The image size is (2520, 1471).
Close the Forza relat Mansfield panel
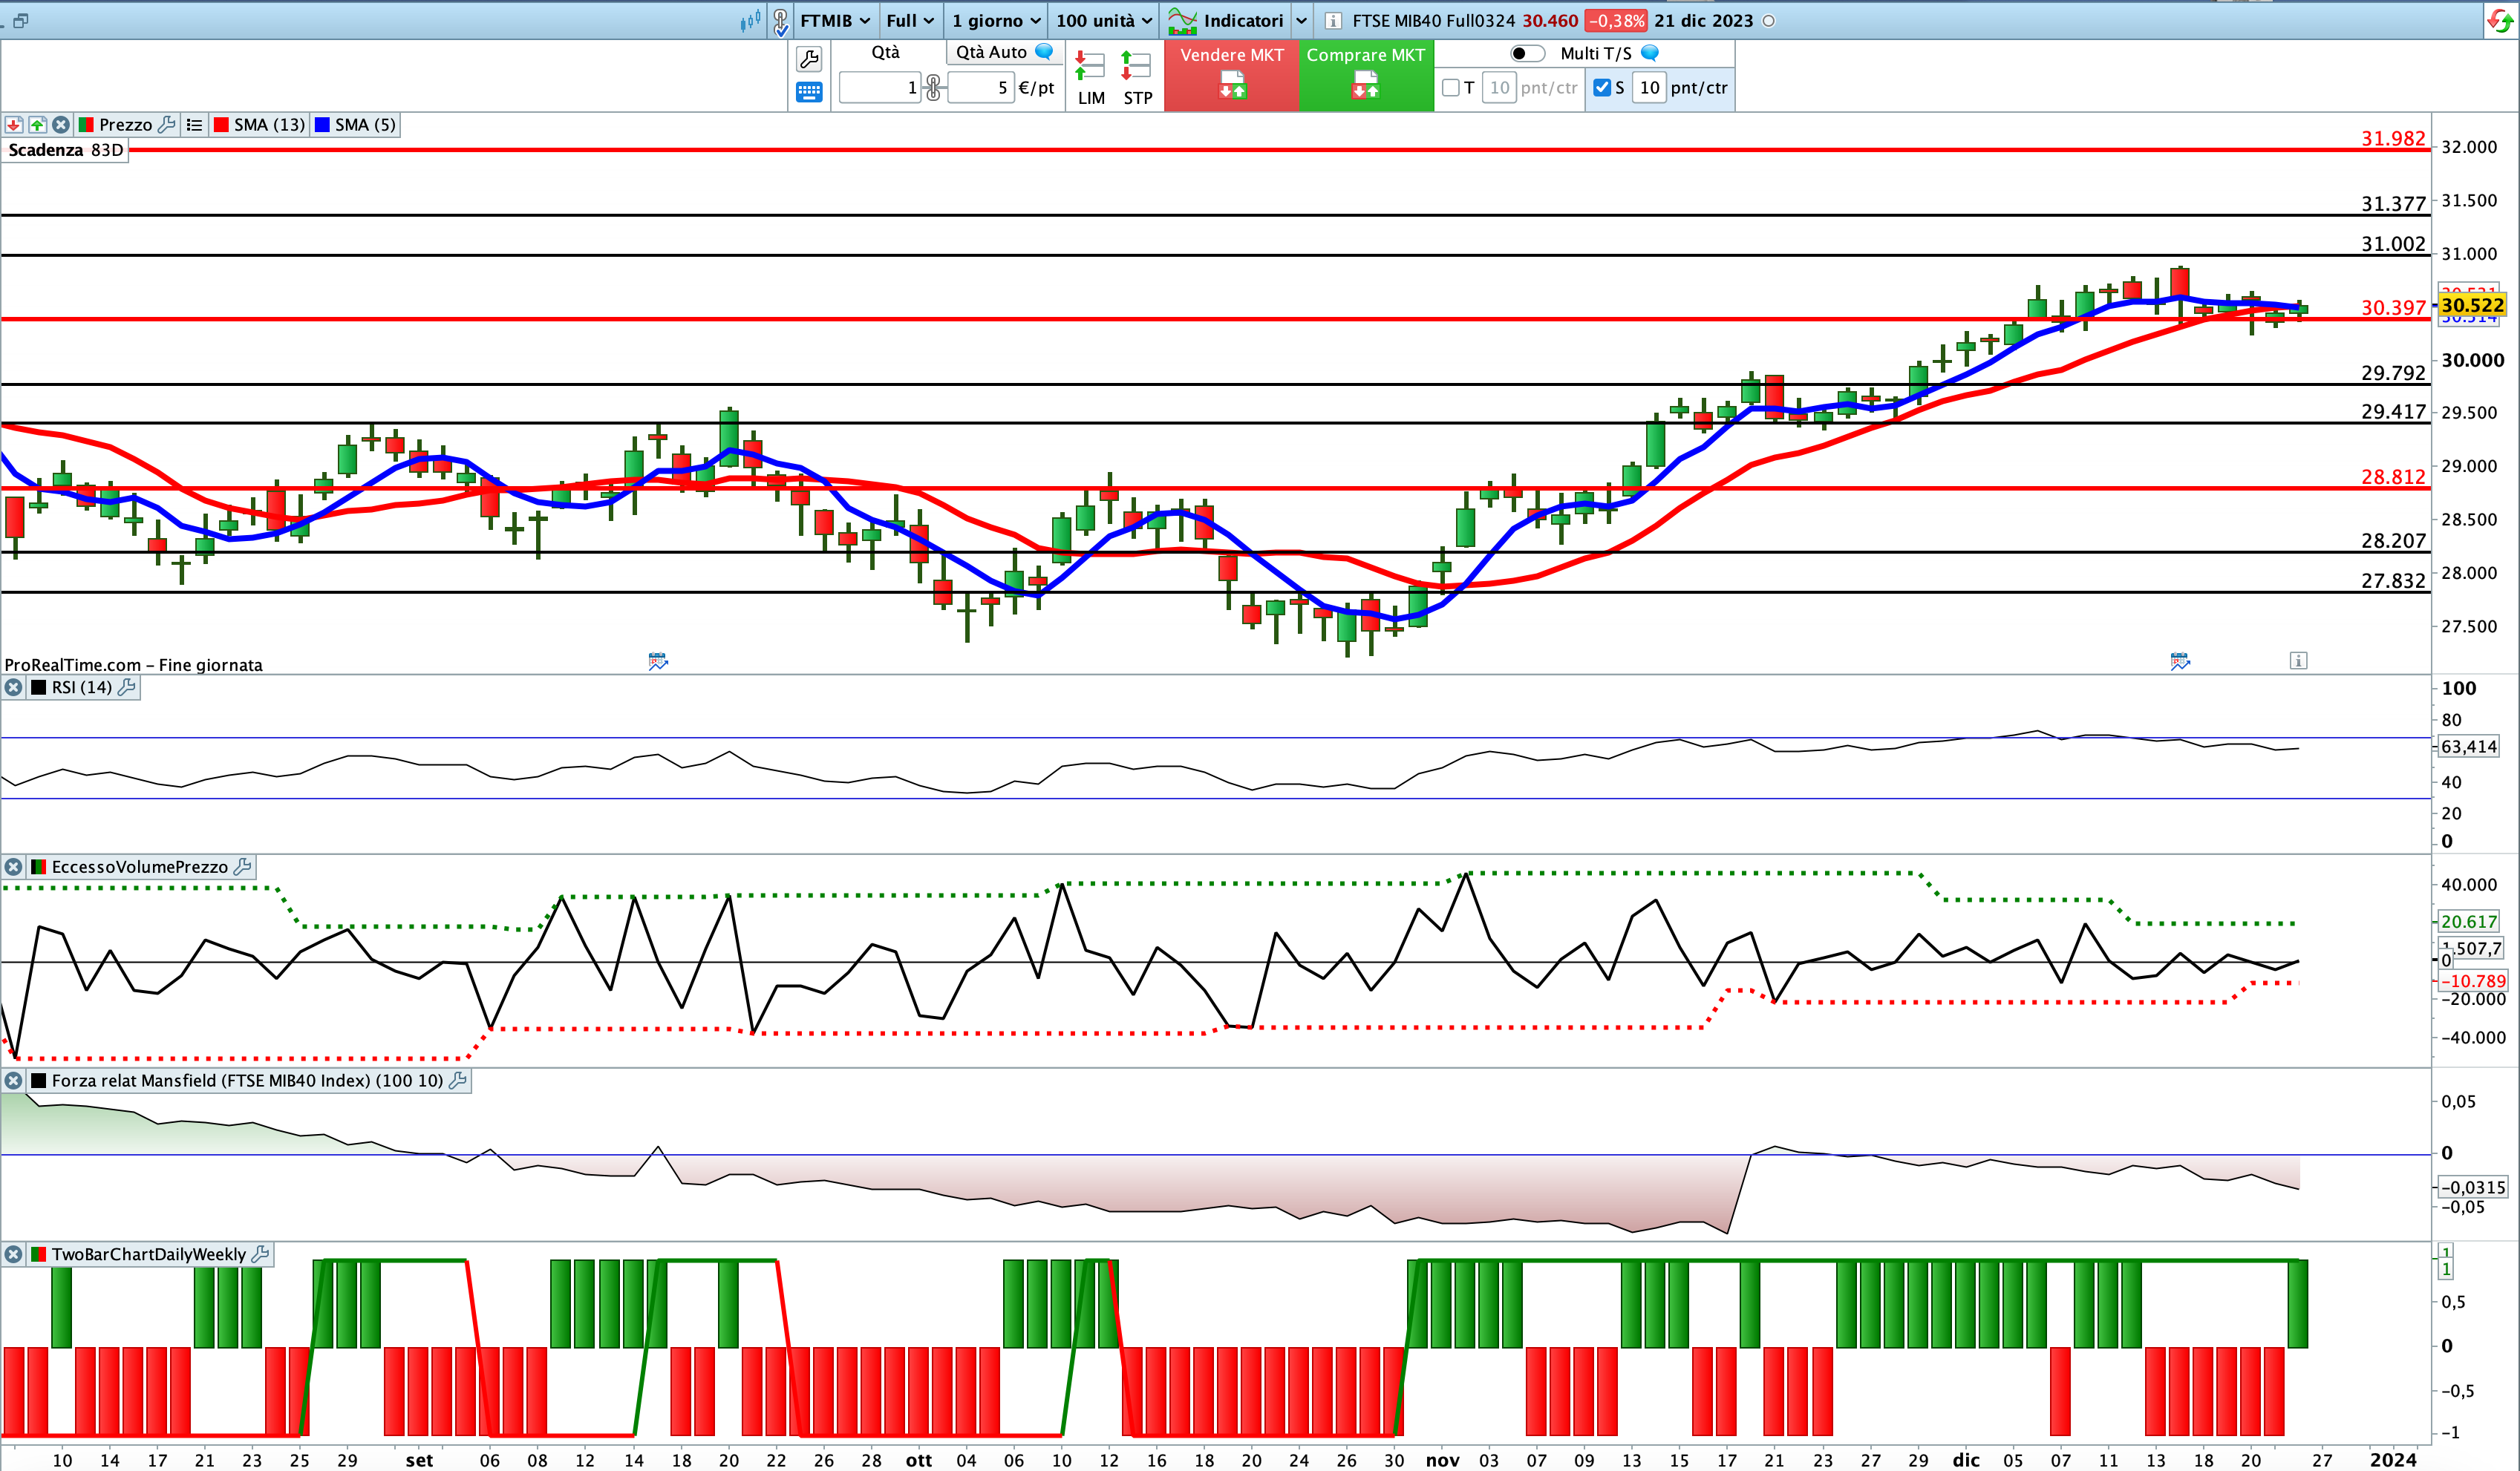tap(13, 1081)
